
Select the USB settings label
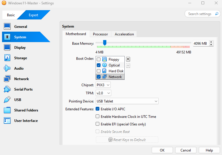tap(18, 100)
